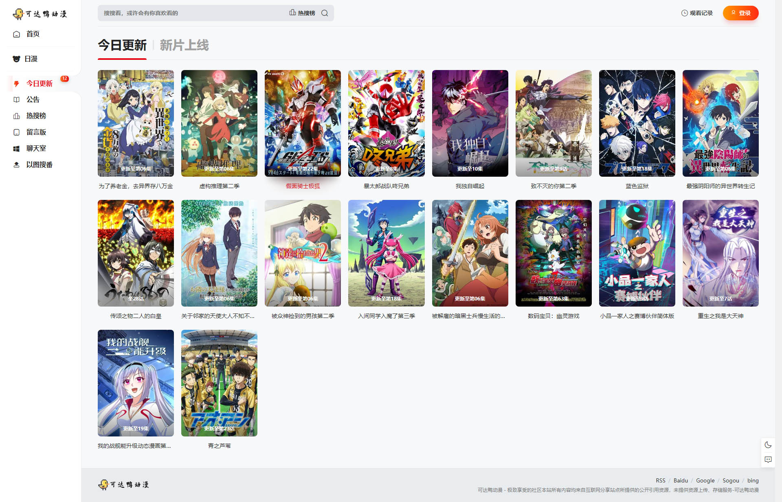Open the feedback message icon at bottom right
The image size is (782, 502).
tap(768, 460)
